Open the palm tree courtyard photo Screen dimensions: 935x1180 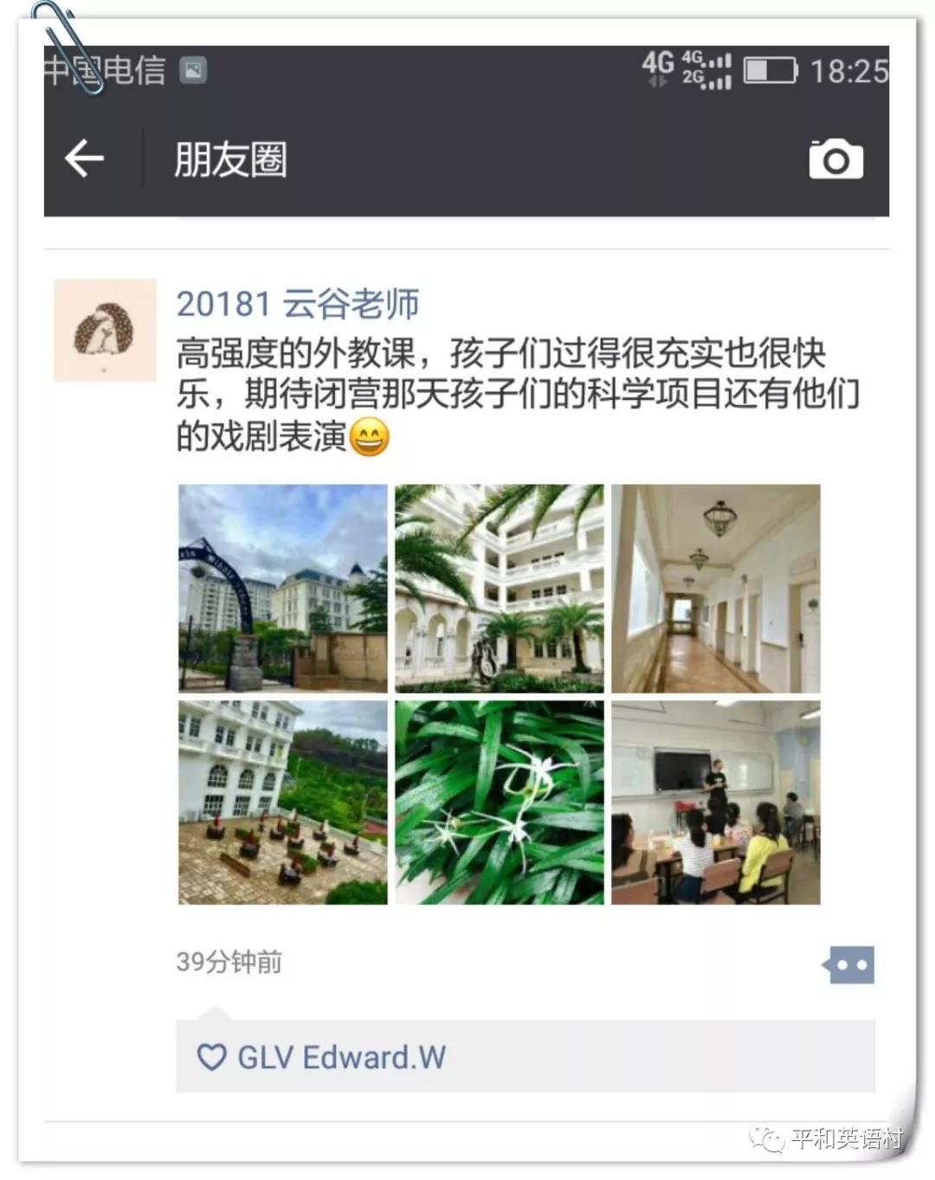[x=500, y=589]
